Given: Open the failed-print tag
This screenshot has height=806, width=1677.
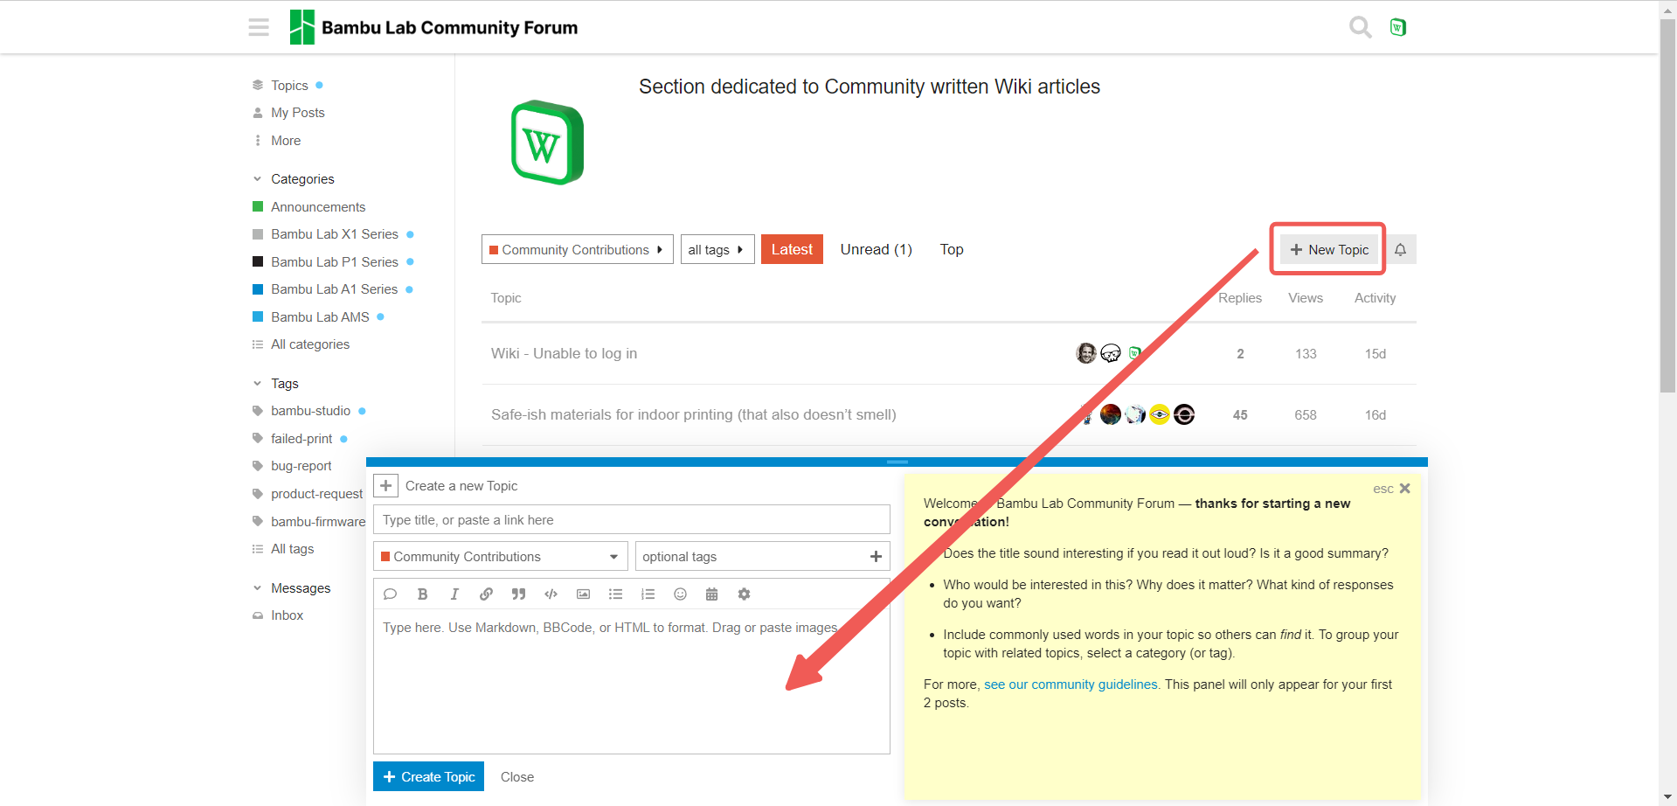Looking at the screenshot, I should 300,439.
